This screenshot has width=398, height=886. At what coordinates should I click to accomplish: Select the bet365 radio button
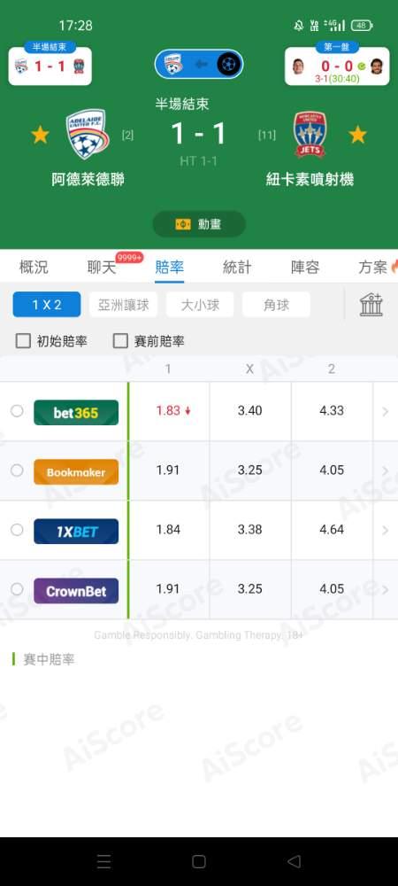(x=17, y=411)
